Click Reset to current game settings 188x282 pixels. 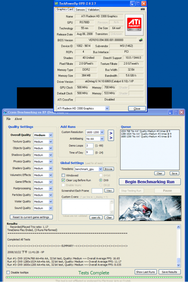pyautogui.click(x=31, y=217)
